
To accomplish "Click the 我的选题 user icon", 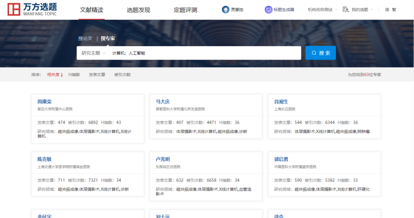I will 346,10.
